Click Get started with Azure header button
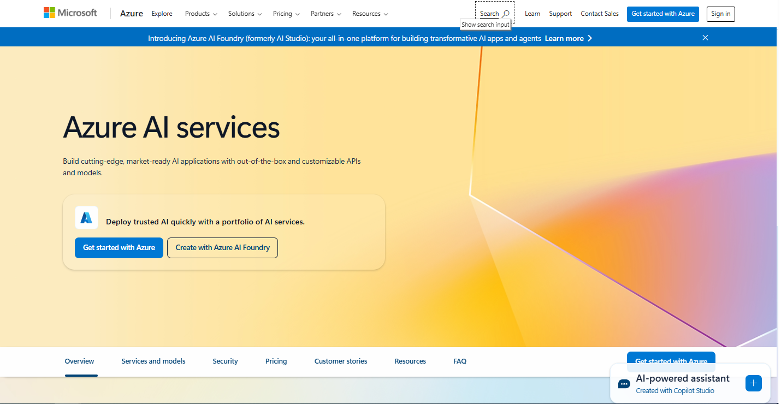 [663, 14]
